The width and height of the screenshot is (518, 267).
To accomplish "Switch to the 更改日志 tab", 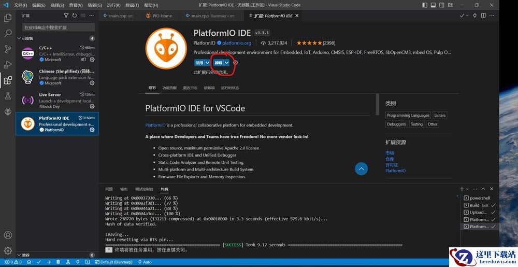I will point(190,88).
